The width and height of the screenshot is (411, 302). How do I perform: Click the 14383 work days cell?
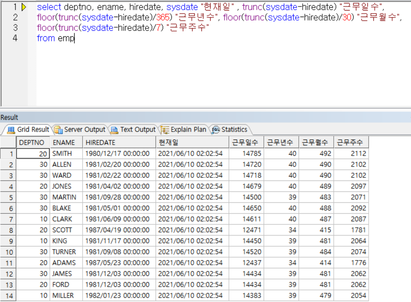(247, 296)
